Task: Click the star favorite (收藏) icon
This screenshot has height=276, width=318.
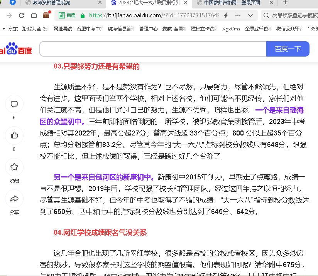Action: point(14,167)
